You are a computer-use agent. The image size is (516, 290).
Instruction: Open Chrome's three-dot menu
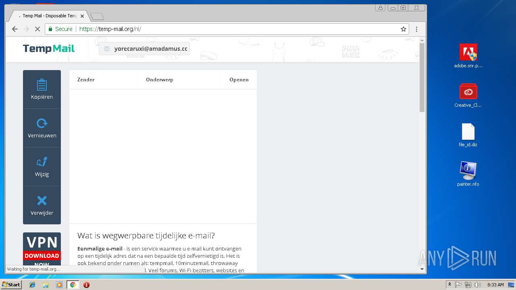(416, 29)
